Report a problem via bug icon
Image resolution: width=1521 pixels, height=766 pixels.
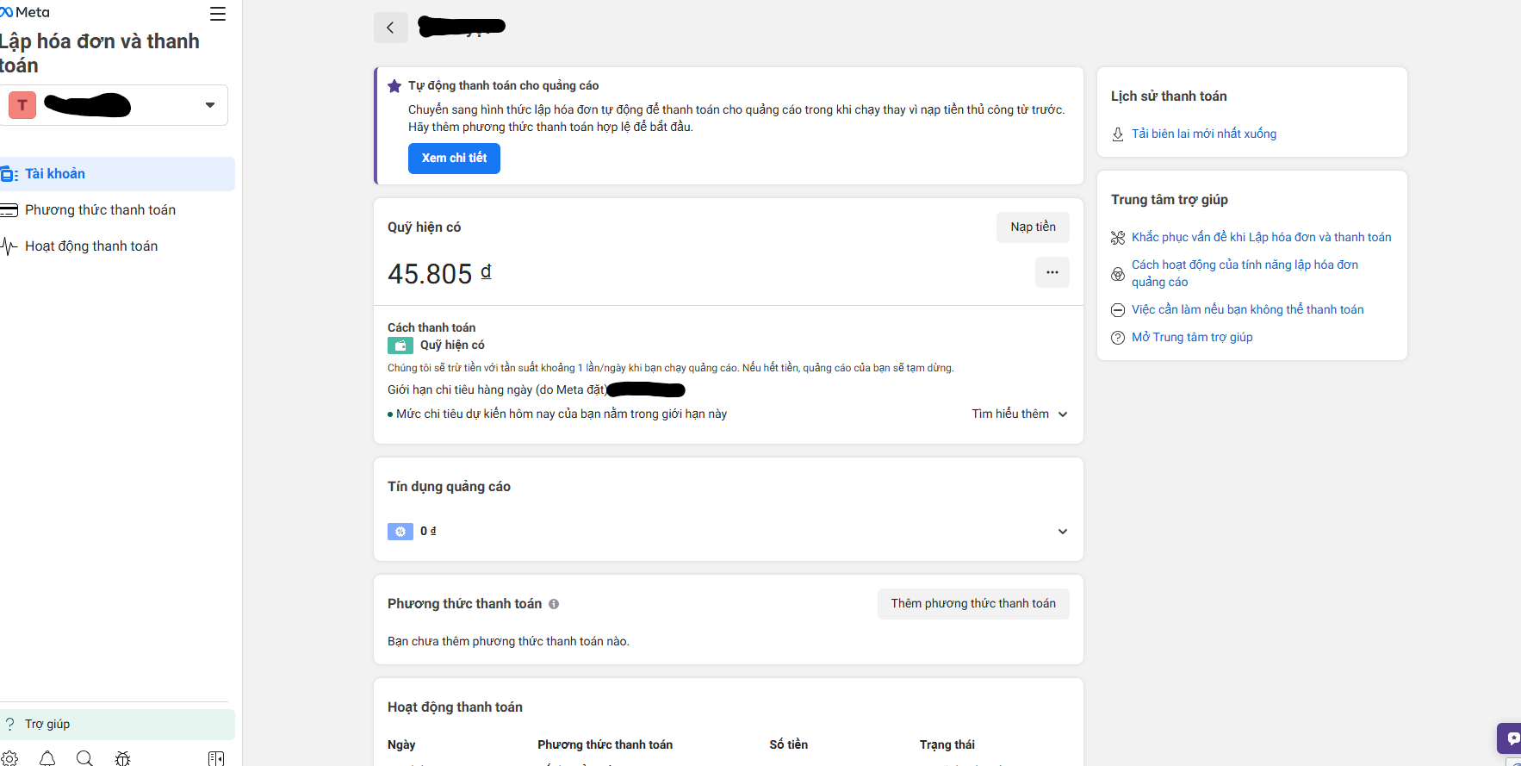[x=123, y=758]
